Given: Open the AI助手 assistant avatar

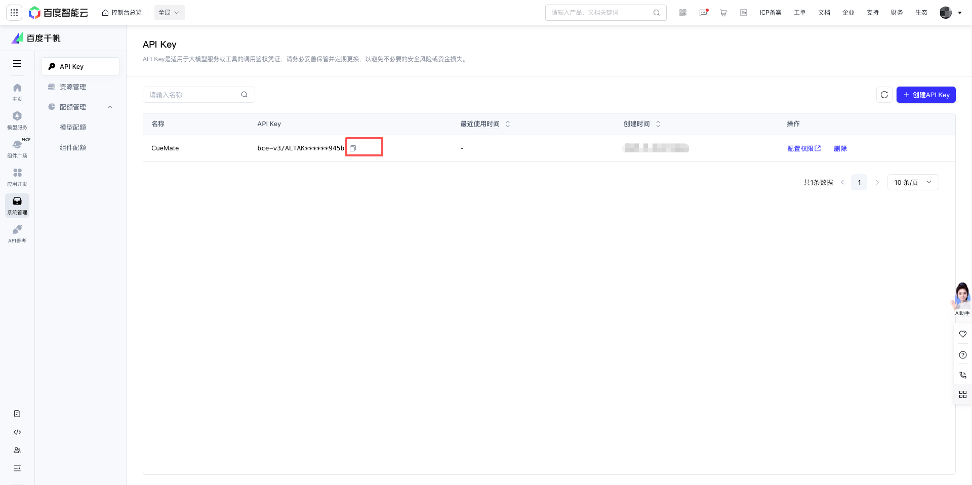Looking at the screenshot, I should coord(962,295).
